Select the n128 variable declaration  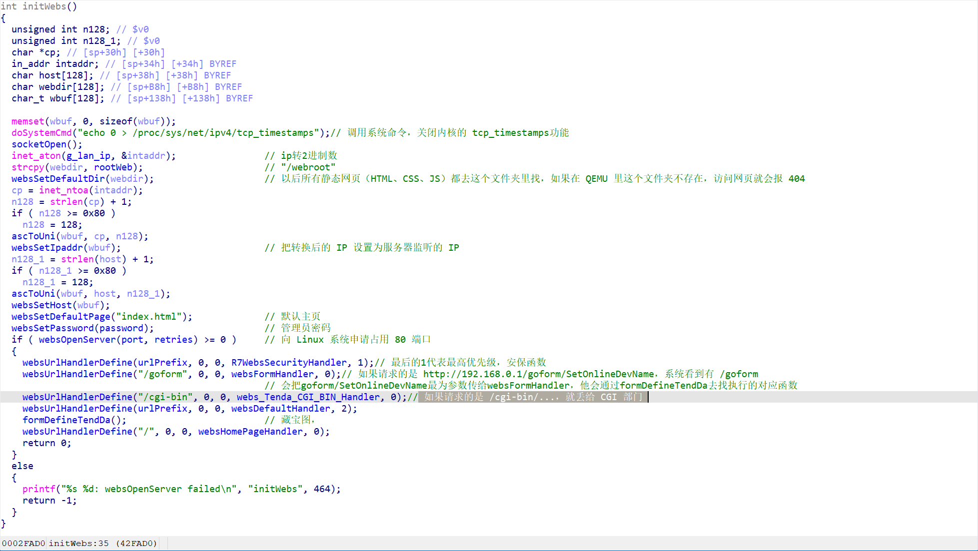click(x=94, y=29)
